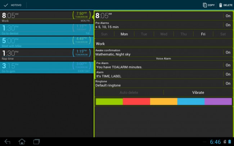This screenshot has height=146, width=234.
Task: Select Tue in the weekday row
Action: [x=144, y=34]
